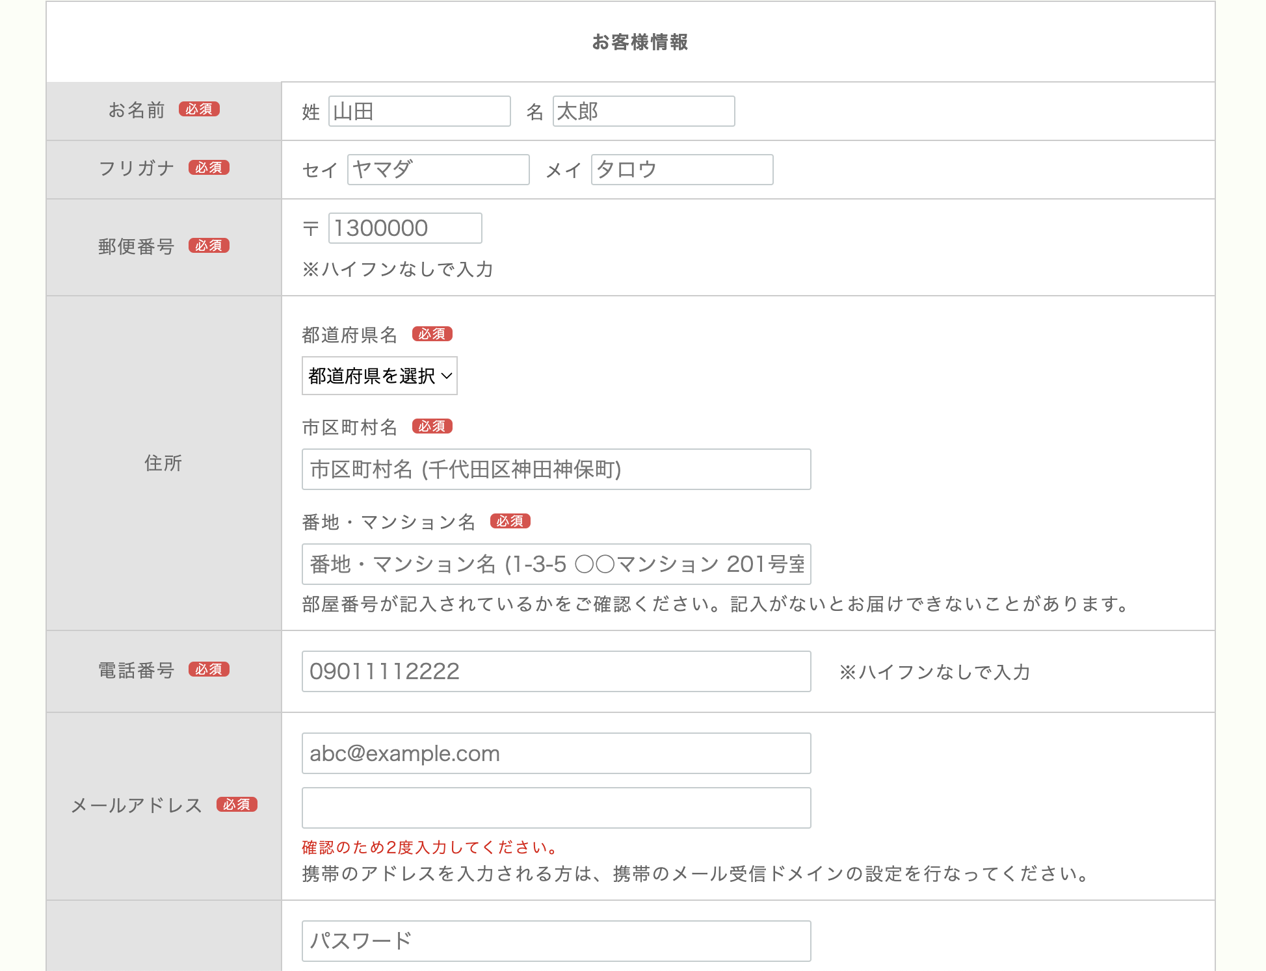Open the 都道府県を選択 dropdown
This screenshot has width=1266, height=971.
tap(380, 376)
